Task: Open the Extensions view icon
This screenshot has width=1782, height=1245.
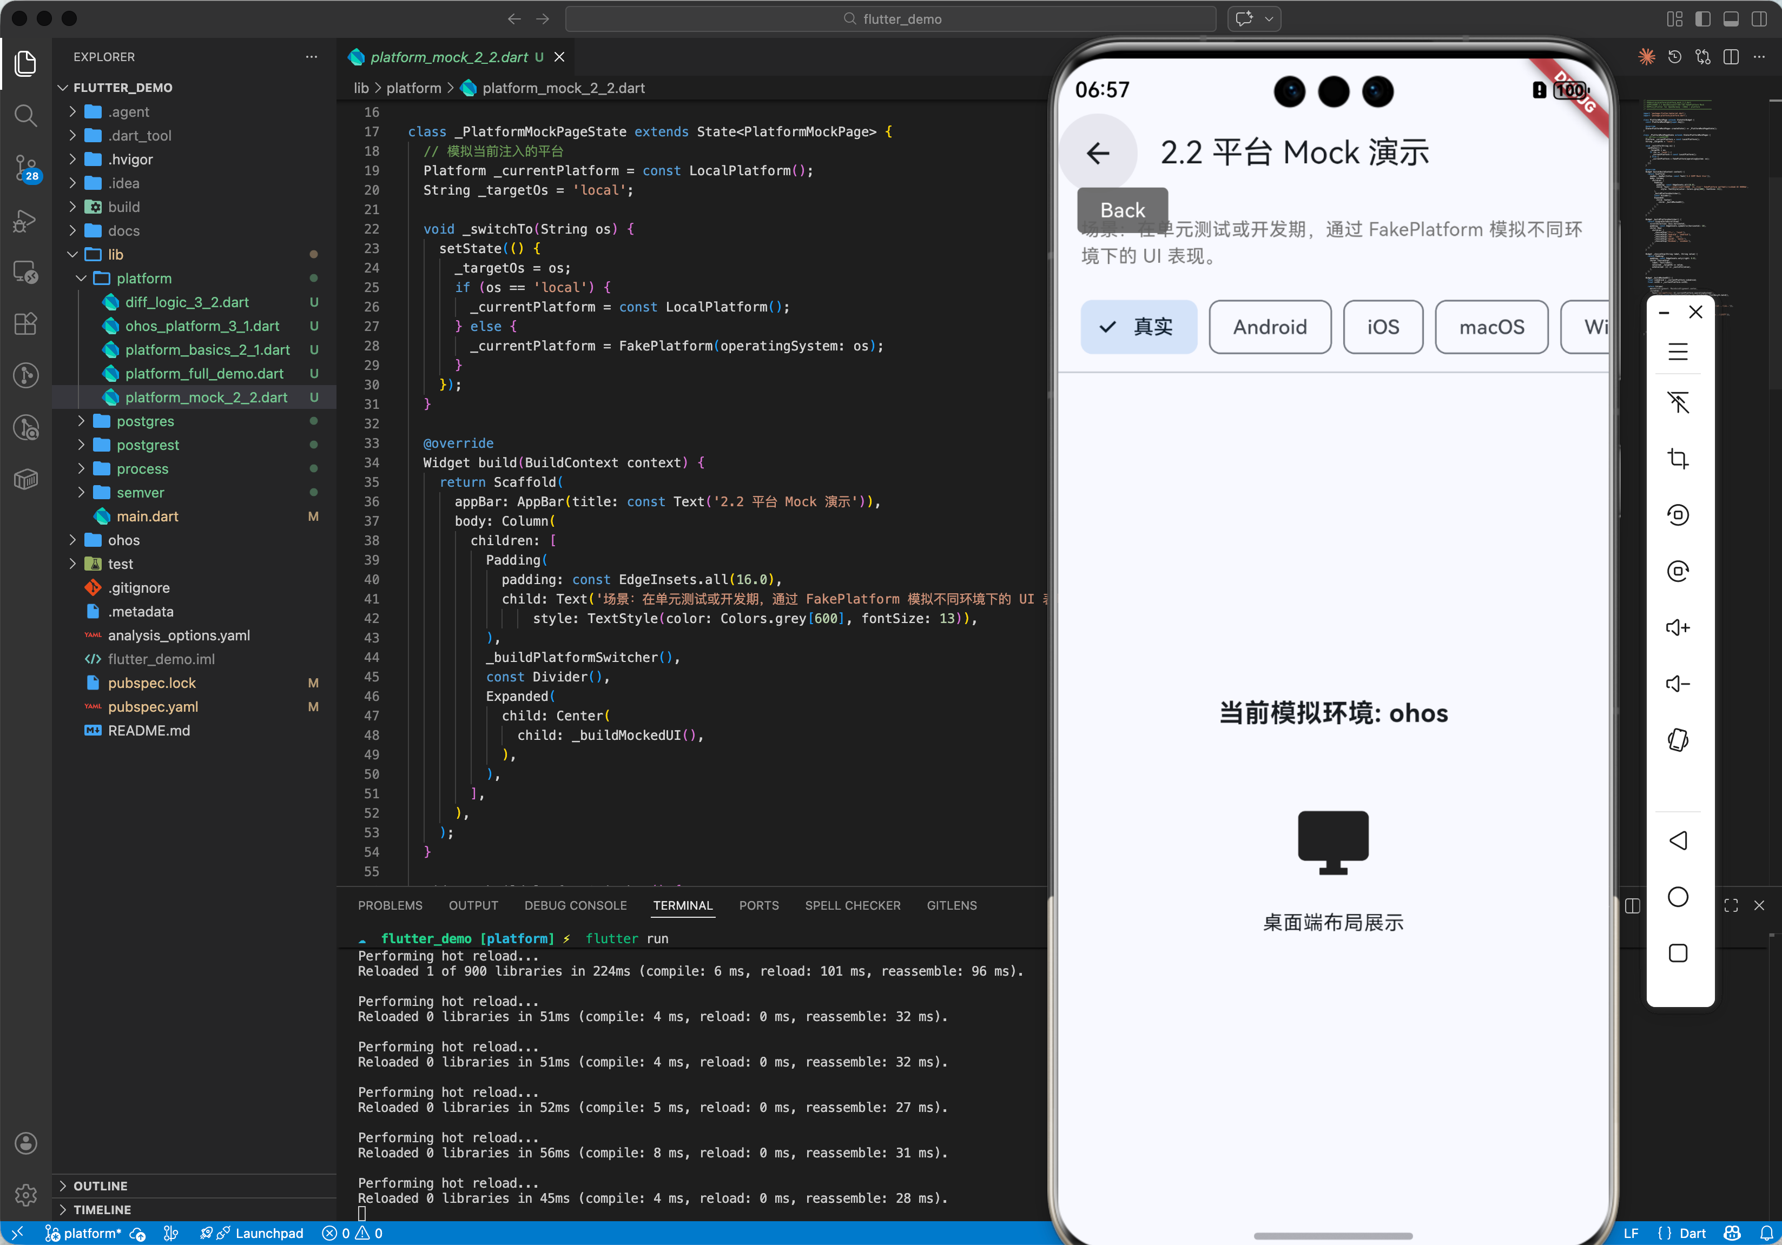Action: (x=25, y=323)
